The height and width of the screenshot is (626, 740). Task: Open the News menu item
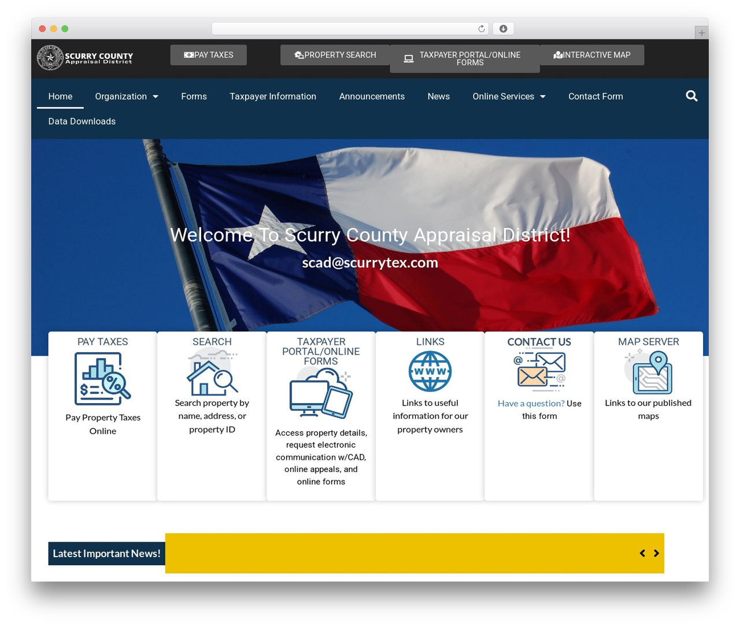click(438, 96)
